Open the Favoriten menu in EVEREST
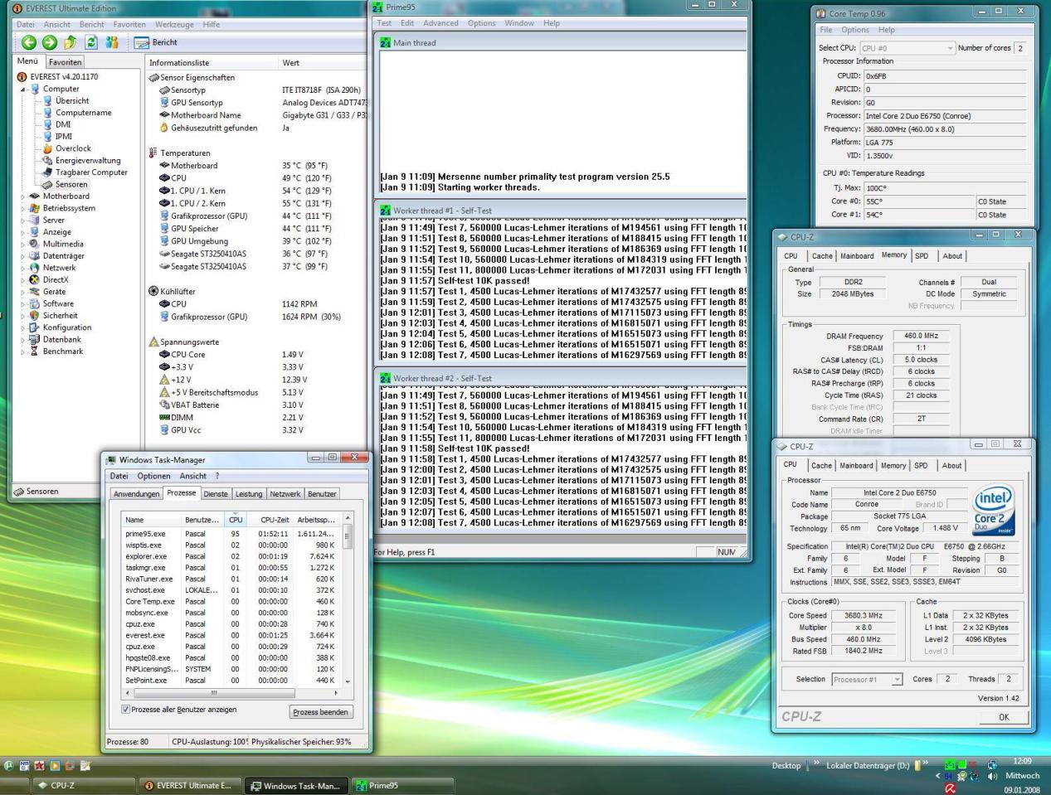 [x=129, y=25]
